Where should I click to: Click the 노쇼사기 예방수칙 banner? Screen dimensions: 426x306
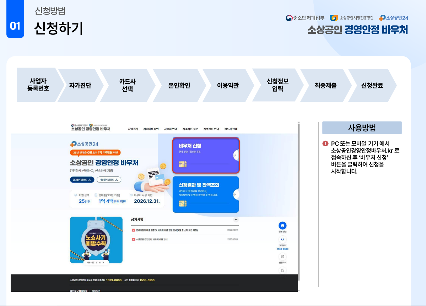click(x=96, y=240)
